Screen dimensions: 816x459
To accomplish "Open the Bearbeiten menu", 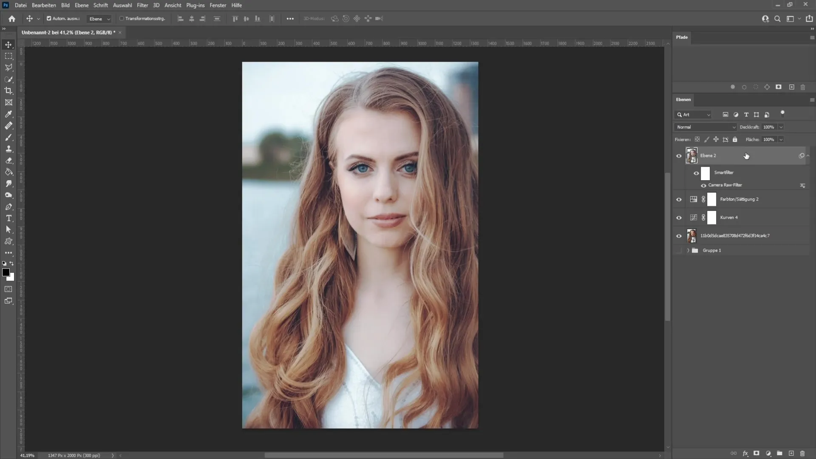I will point(44,5).
